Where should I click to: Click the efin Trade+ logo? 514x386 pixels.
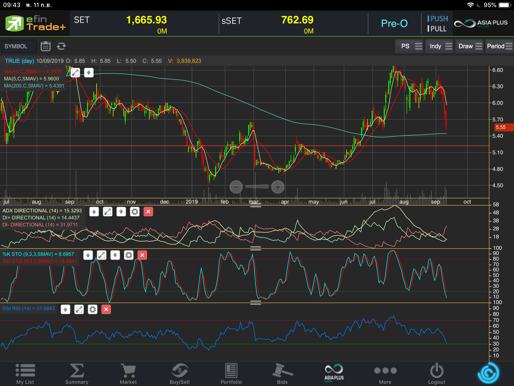[x=35, y=23]
